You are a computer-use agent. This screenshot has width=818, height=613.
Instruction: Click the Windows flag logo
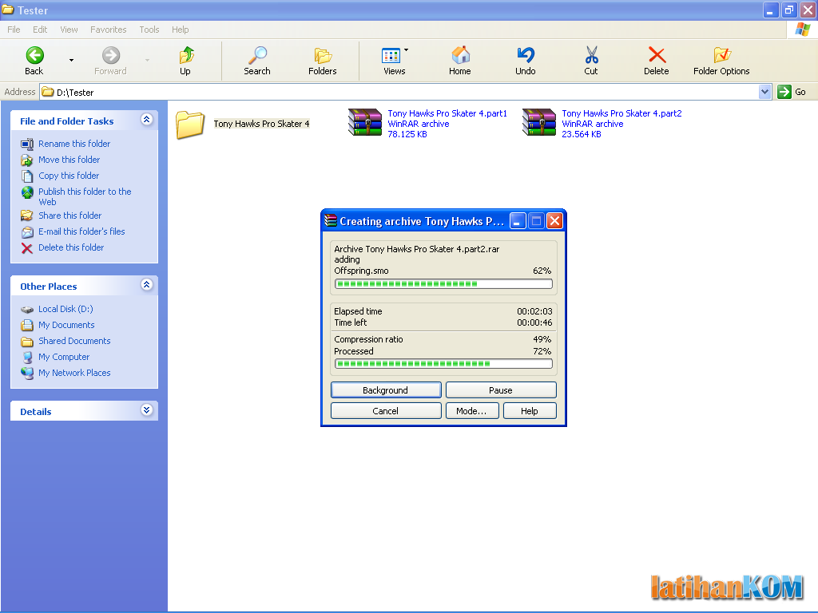point(802,30)
